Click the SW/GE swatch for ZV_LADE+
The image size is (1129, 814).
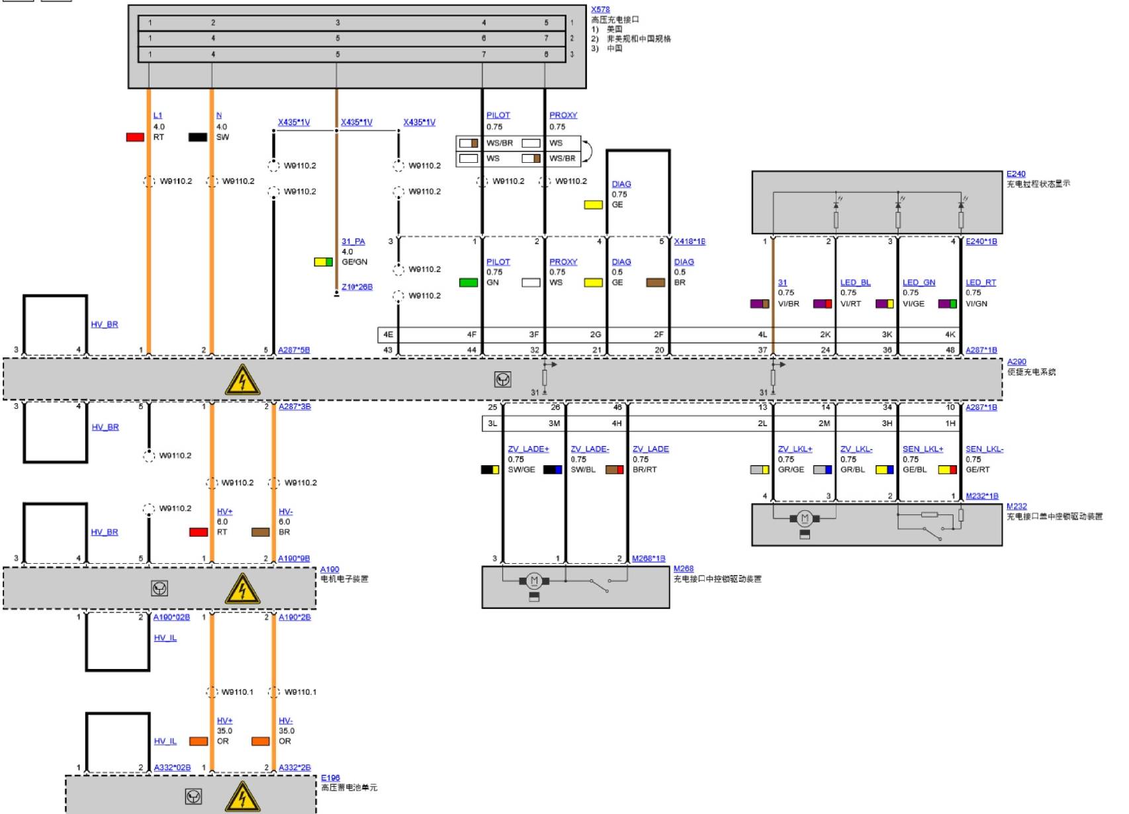coord(490,470)
